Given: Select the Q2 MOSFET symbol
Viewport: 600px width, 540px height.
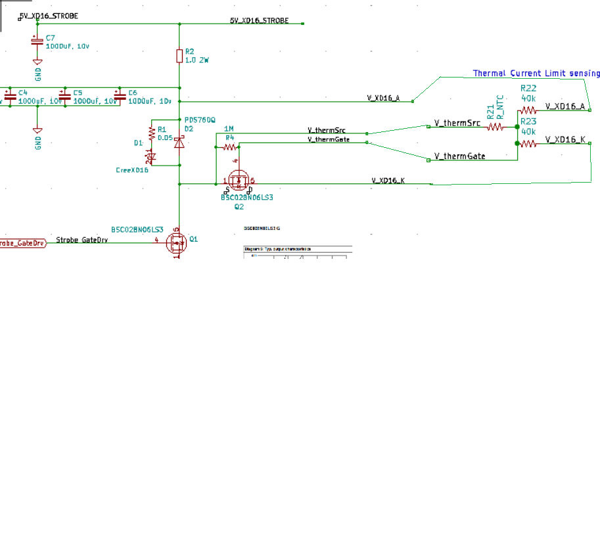Looking at the screenshot, I should (239, 180).
